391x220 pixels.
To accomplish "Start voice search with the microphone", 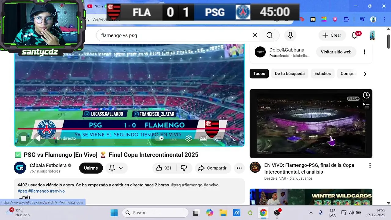I will 291,35.
